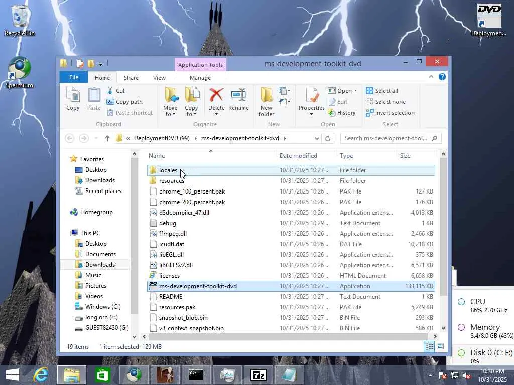Open Windows (C:) drive
This screenshot has width=514, height=385.
point(102,307)
